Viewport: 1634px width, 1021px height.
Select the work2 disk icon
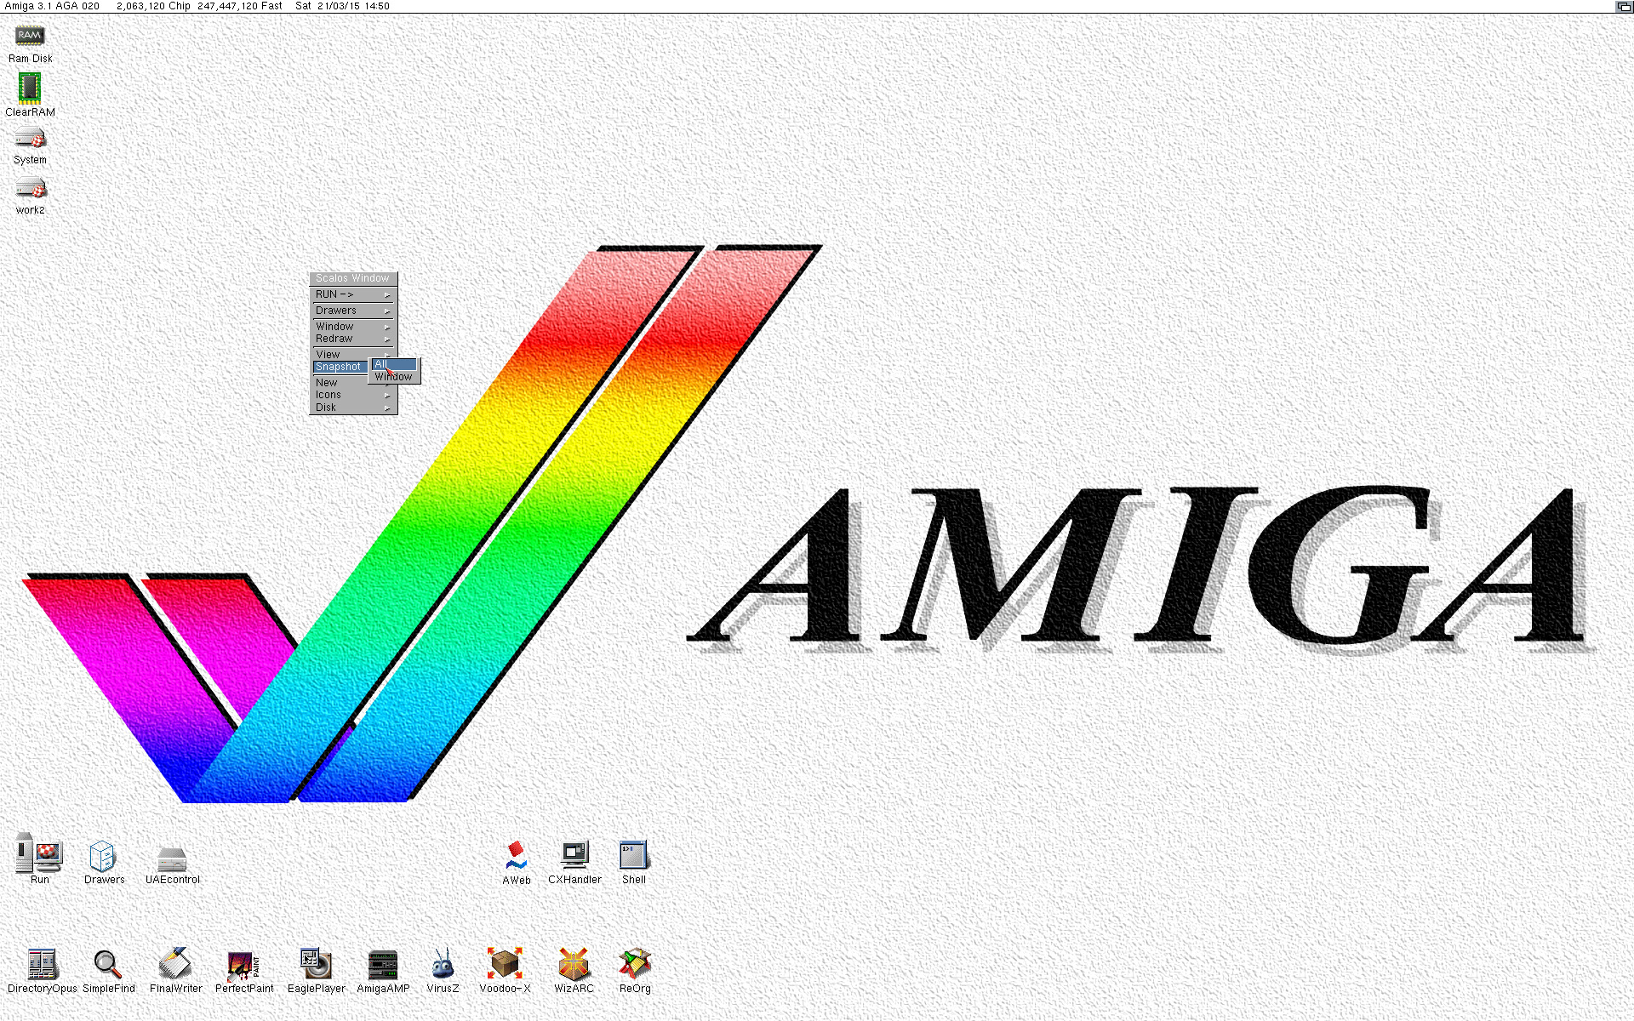point(30,188)
